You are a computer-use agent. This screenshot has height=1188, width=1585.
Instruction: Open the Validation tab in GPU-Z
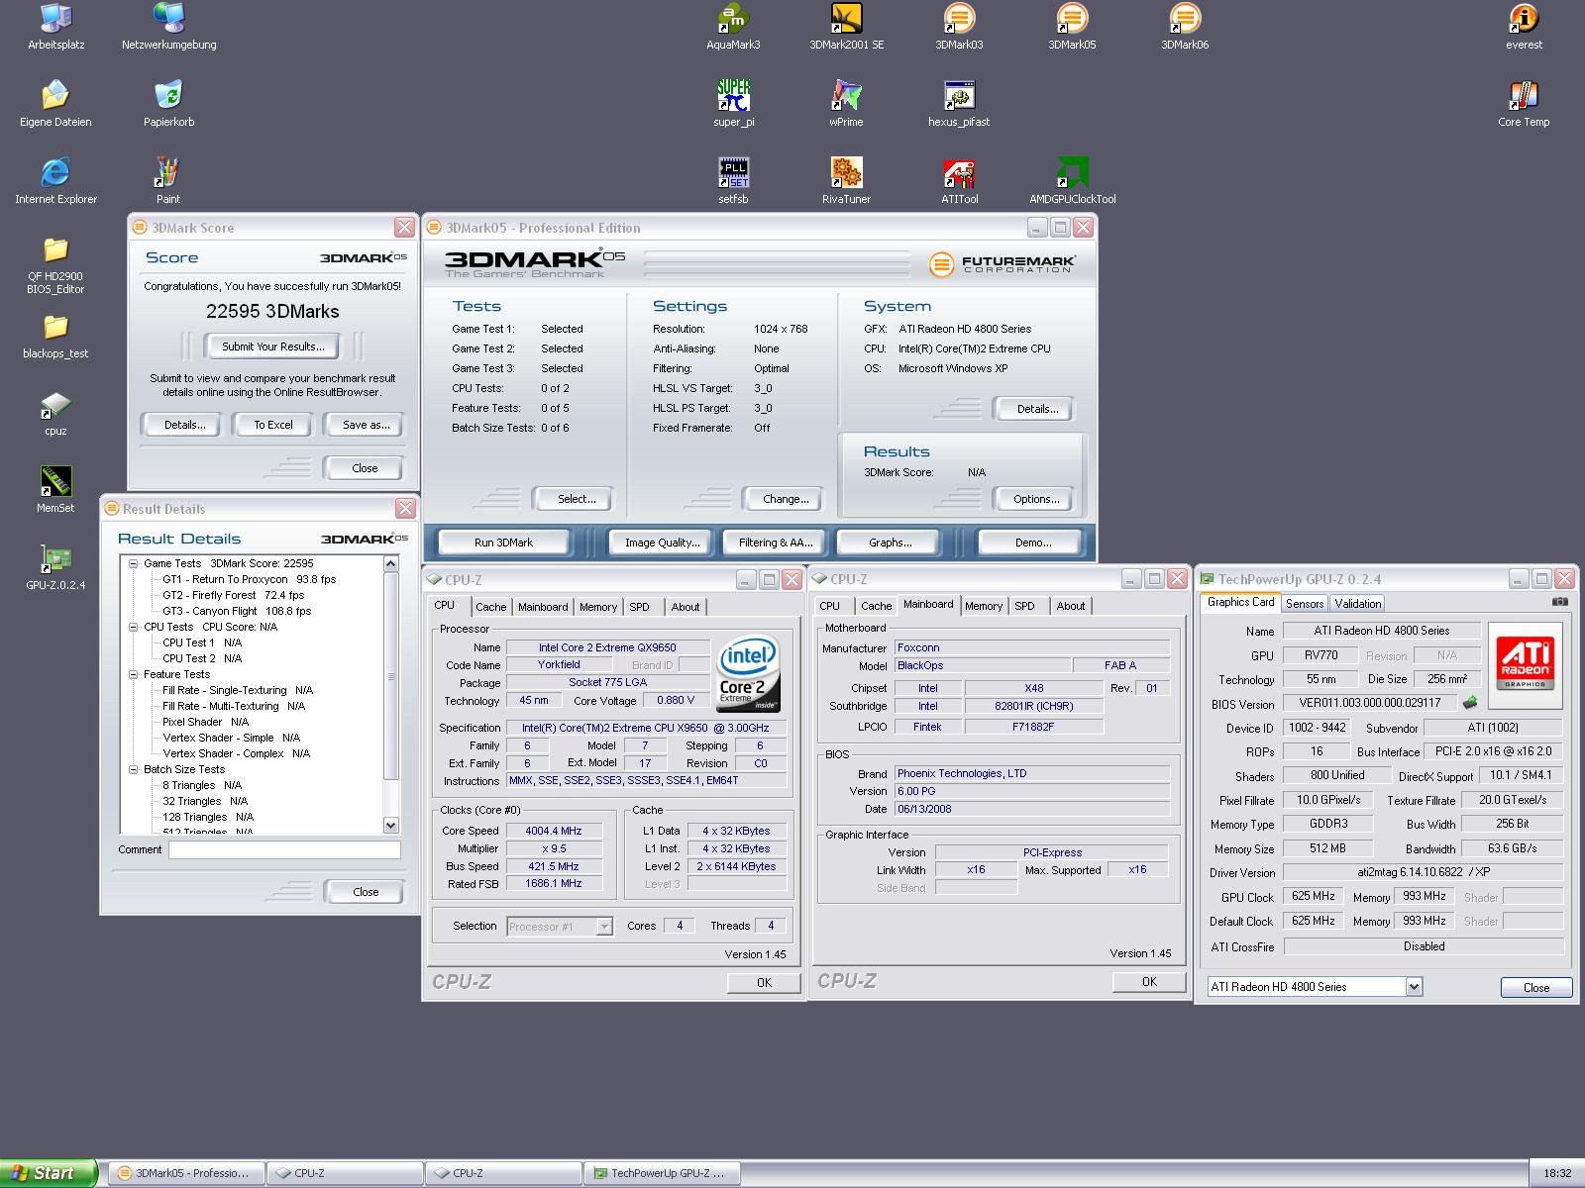[1357, 604]
